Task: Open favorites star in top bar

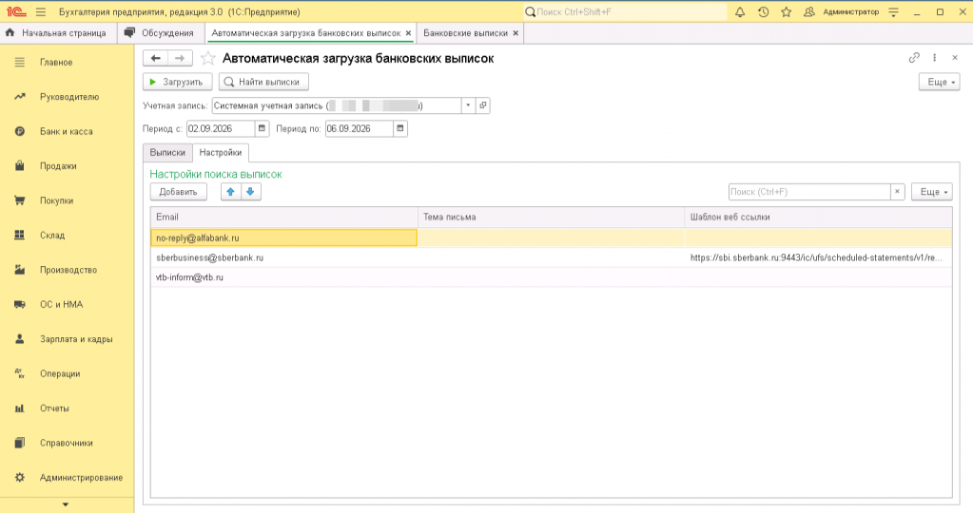Action: click(x=787, y=11)
